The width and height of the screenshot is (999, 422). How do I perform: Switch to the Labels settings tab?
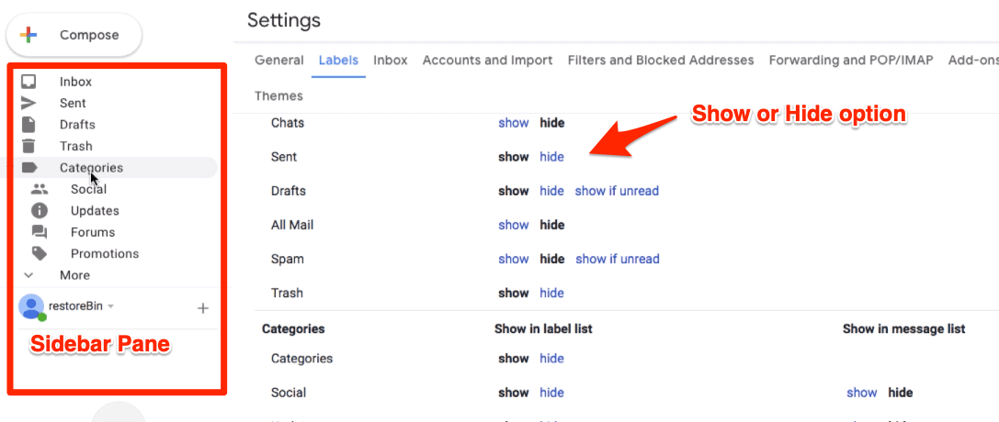click(338, 61)
